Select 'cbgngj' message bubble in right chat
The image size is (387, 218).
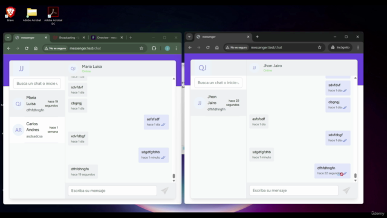pyautogui.click(x=338, y=105)
